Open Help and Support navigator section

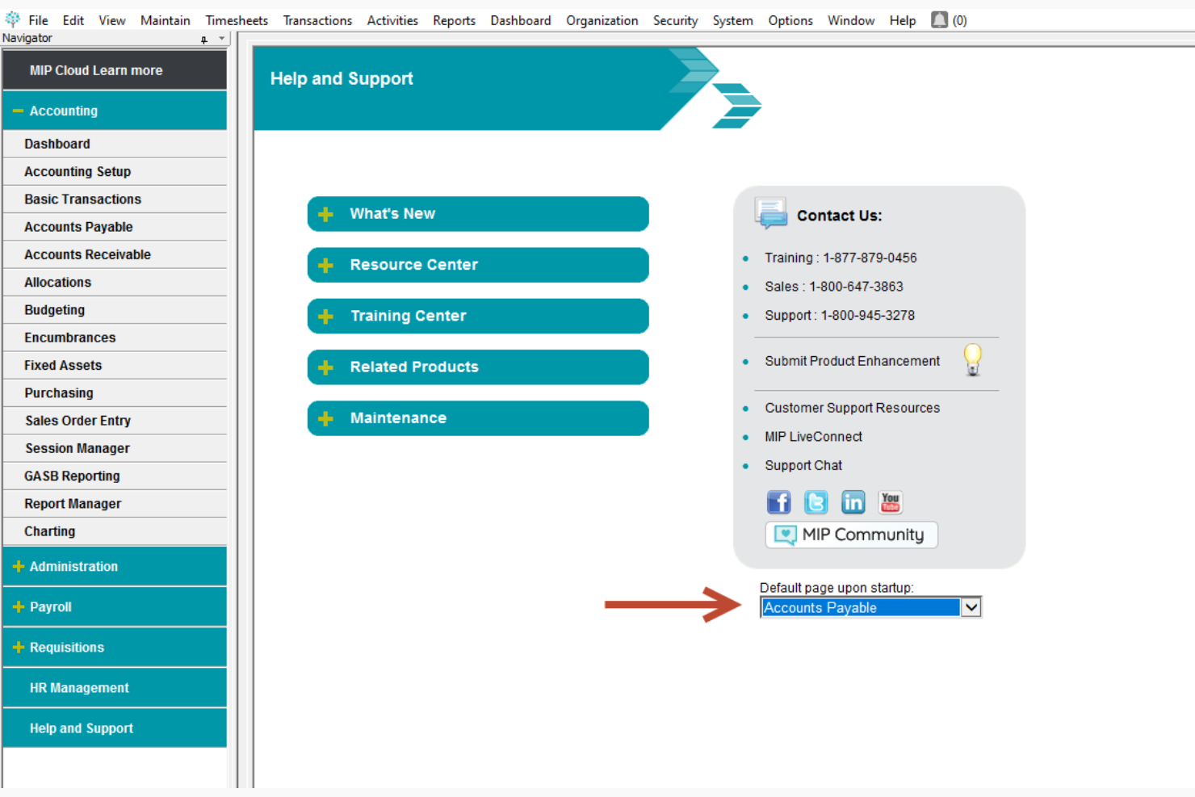tap(115, 728)
